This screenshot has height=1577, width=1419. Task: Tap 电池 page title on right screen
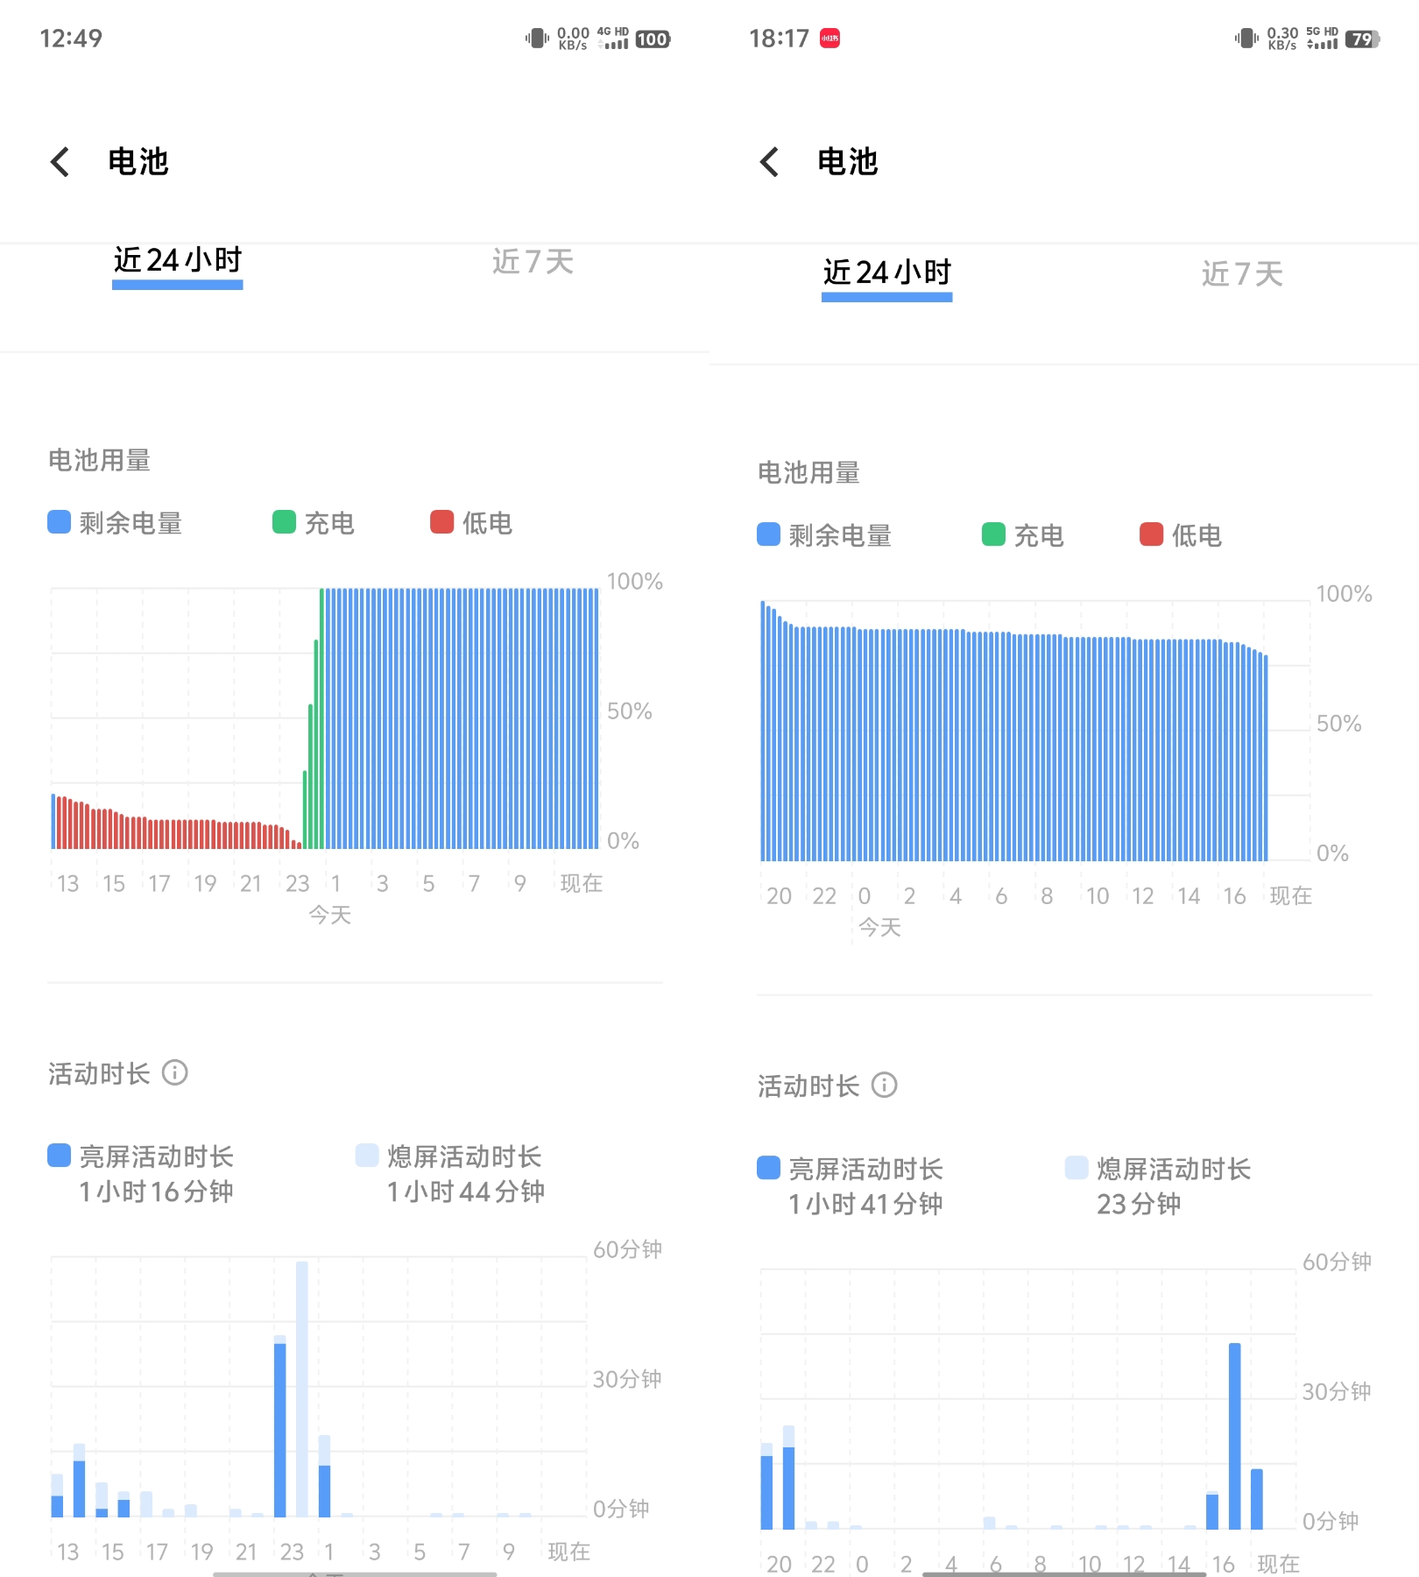point(848,162)
